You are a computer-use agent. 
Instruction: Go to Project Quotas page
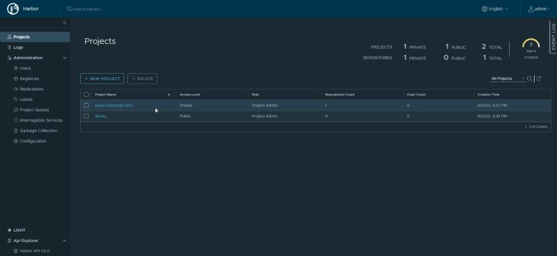click(x=34, y=110)
